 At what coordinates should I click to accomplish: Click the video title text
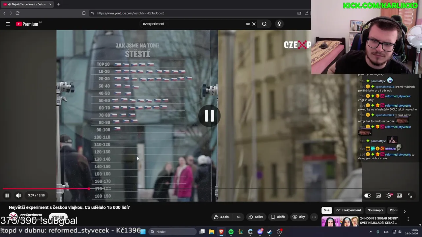point(69,207)
